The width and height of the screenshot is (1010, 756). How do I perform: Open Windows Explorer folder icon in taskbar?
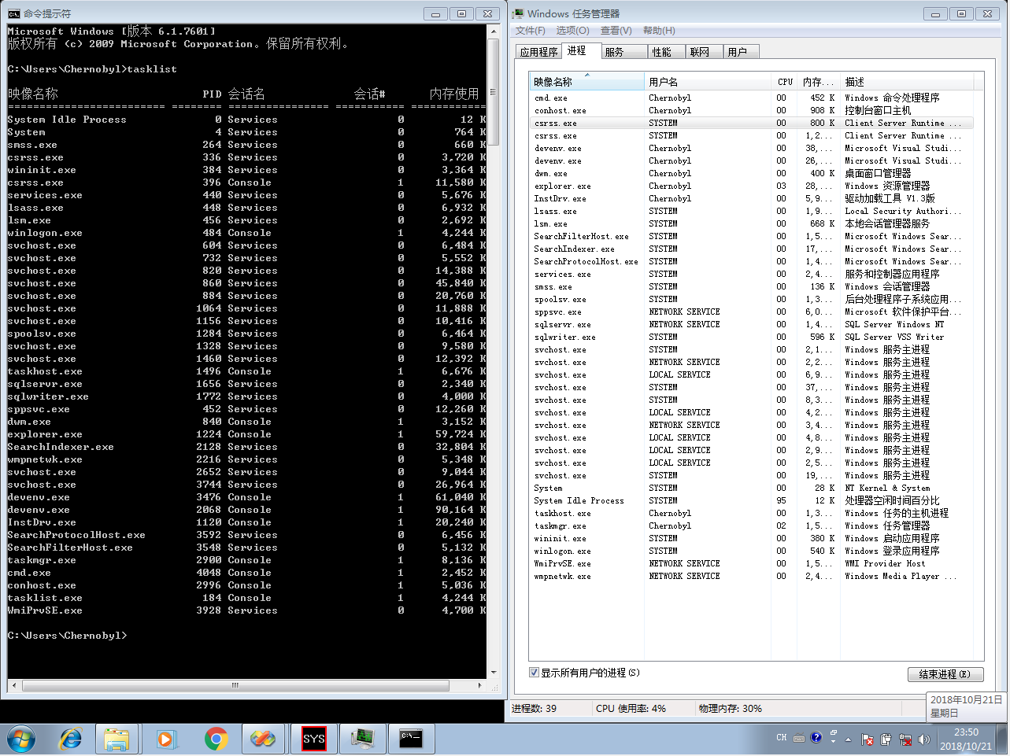[117, 739]
